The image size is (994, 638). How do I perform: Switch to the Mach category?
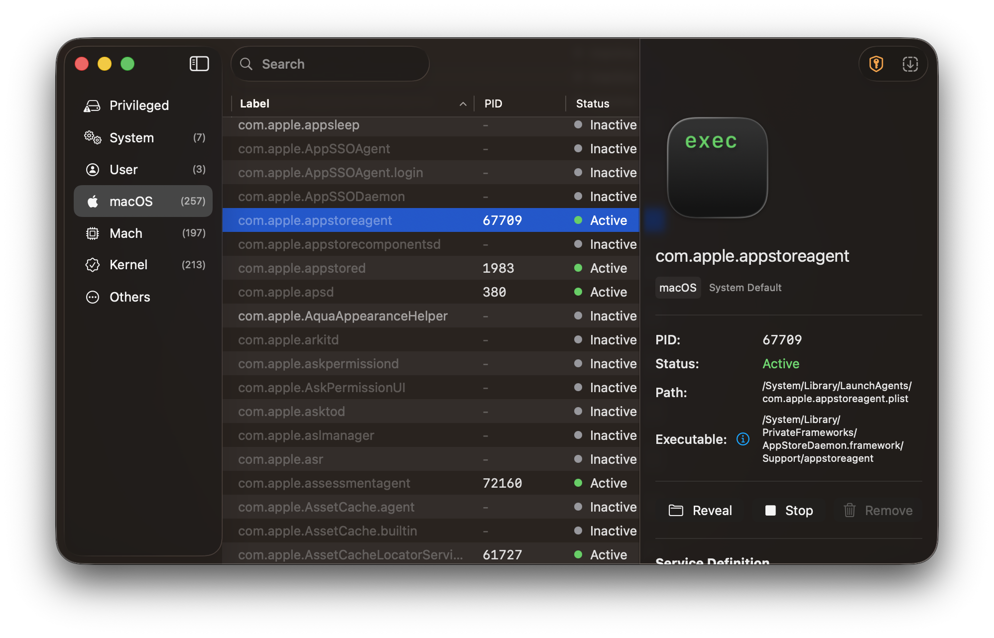[x=125, y=233]
